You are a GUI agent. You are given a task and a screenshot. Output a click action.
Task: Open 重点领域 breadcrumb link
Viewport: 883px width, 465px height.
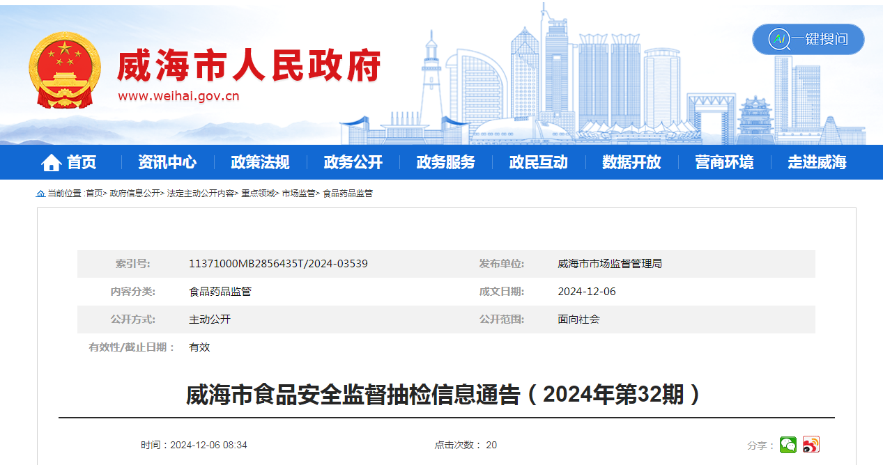click(x=258, y=194)
